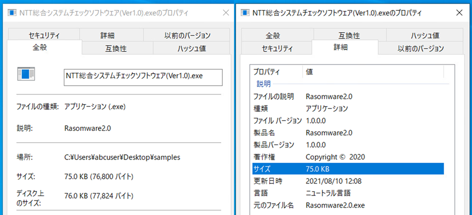Viewport: 472px width, 215px height.
Task: Select the 更新日時 property row
Action: (348, 181)
